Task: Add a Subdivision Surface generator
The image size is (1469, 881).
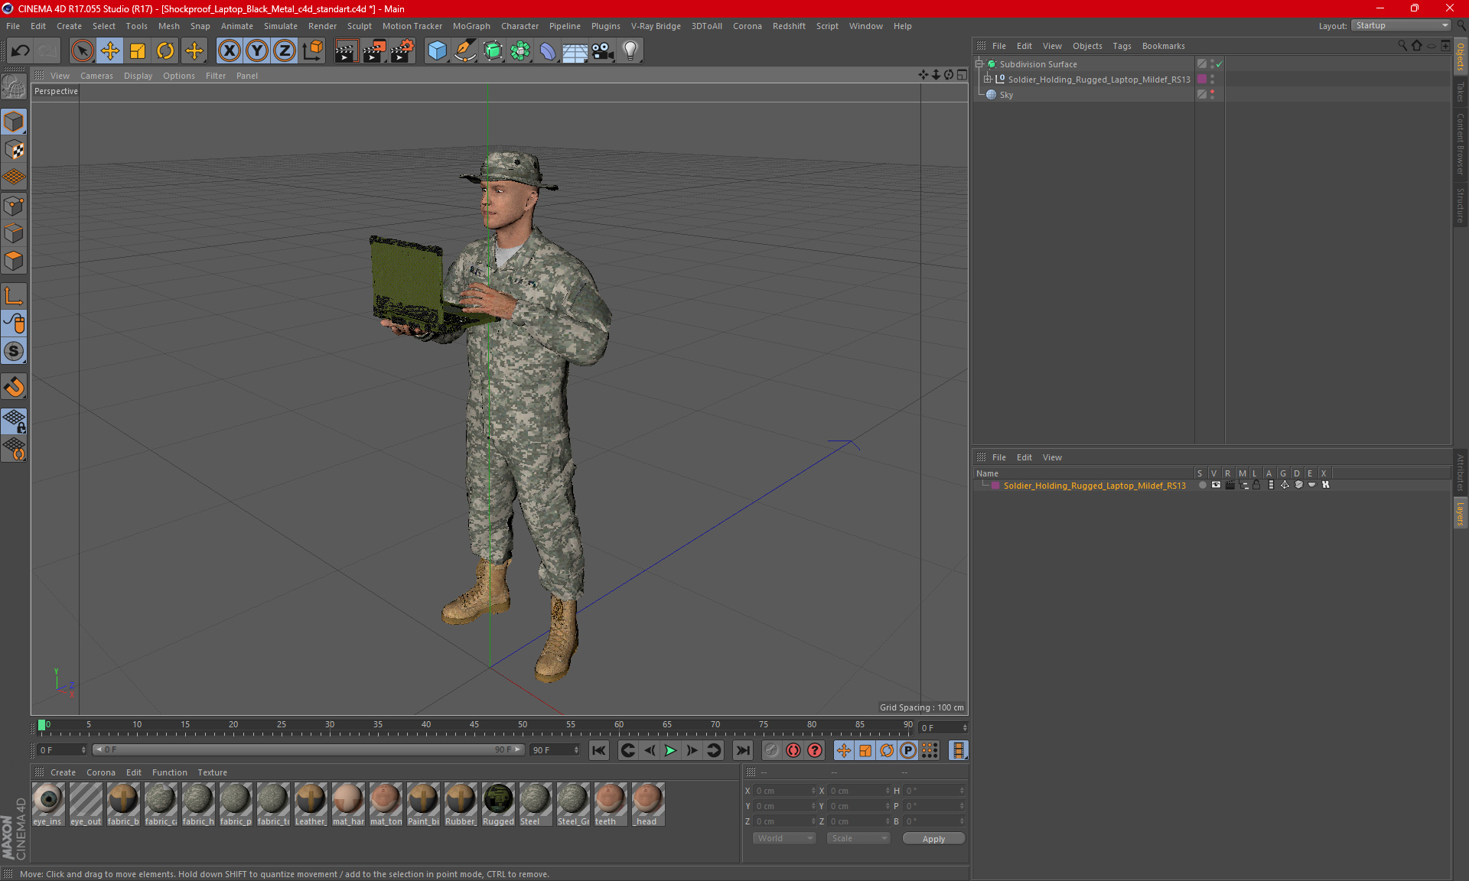Action: coord(493,51)
